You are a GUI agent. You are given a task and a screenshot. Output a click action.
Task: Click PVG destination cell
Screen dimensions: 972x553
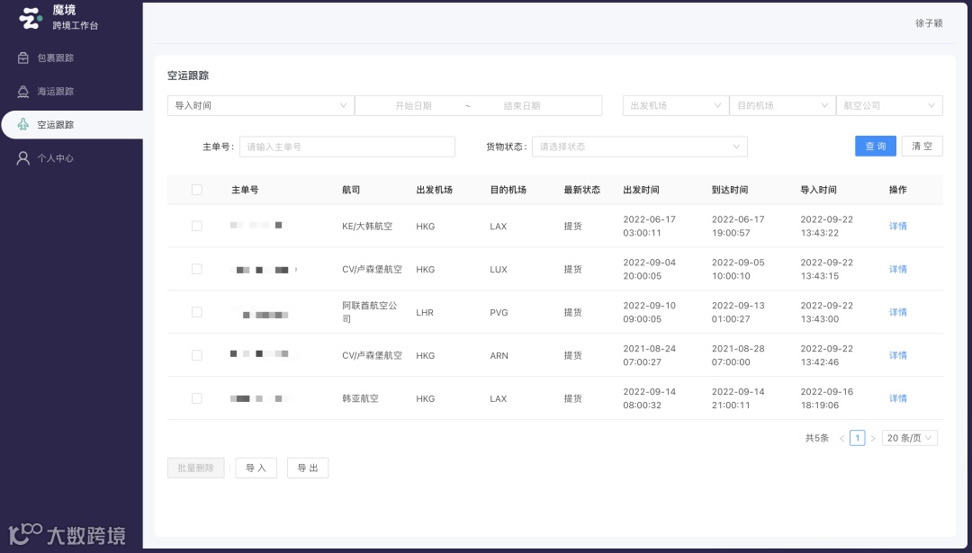point(499,312)
